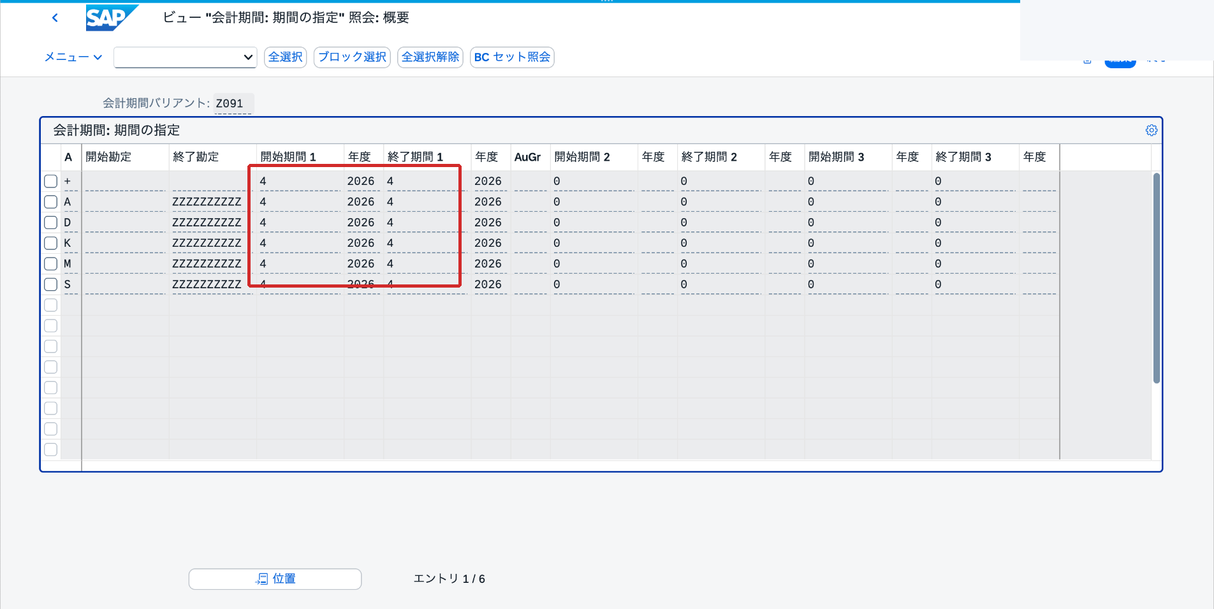This screenshot has height=609, width=1214.
Task: Click the 会計期間バリアント field Z091
Action: pos(233,103)
